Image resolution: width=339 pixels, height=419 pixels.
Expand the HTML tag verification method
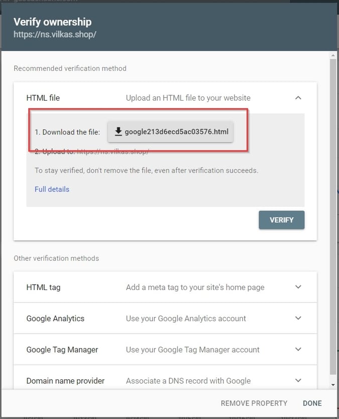pos(298,287)
